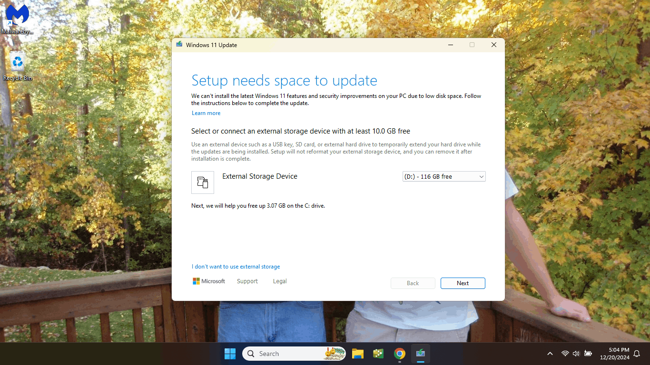This screenshot has width=650, height=365.
Task: Click the External Storage Device icon
Action: tap(203, 182)
